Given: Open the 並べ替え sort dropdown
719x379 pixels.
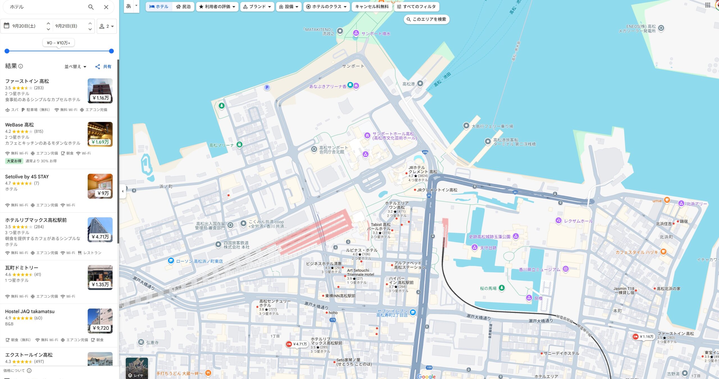Looking at the screenshot, I should [75, 67].
